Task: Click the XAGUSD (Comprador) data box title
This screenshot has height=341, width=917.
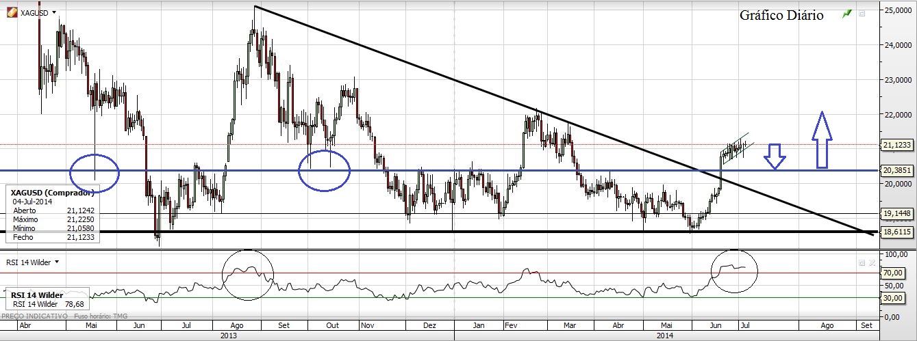Action: click(x=53, y=193)
